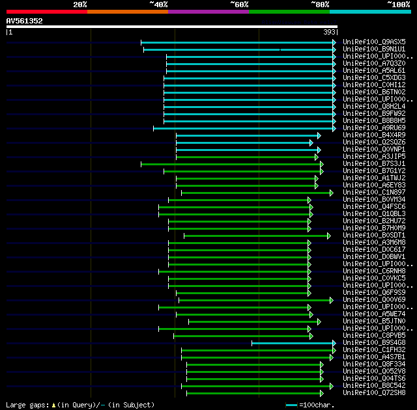Click the red 20% identity legend segment

coord(47,12)
